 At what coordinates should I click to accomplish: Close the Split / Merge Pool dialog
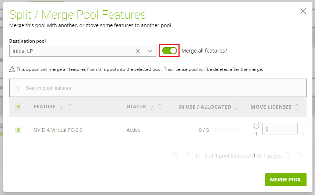pyautogui.click(x=303, y=11)
